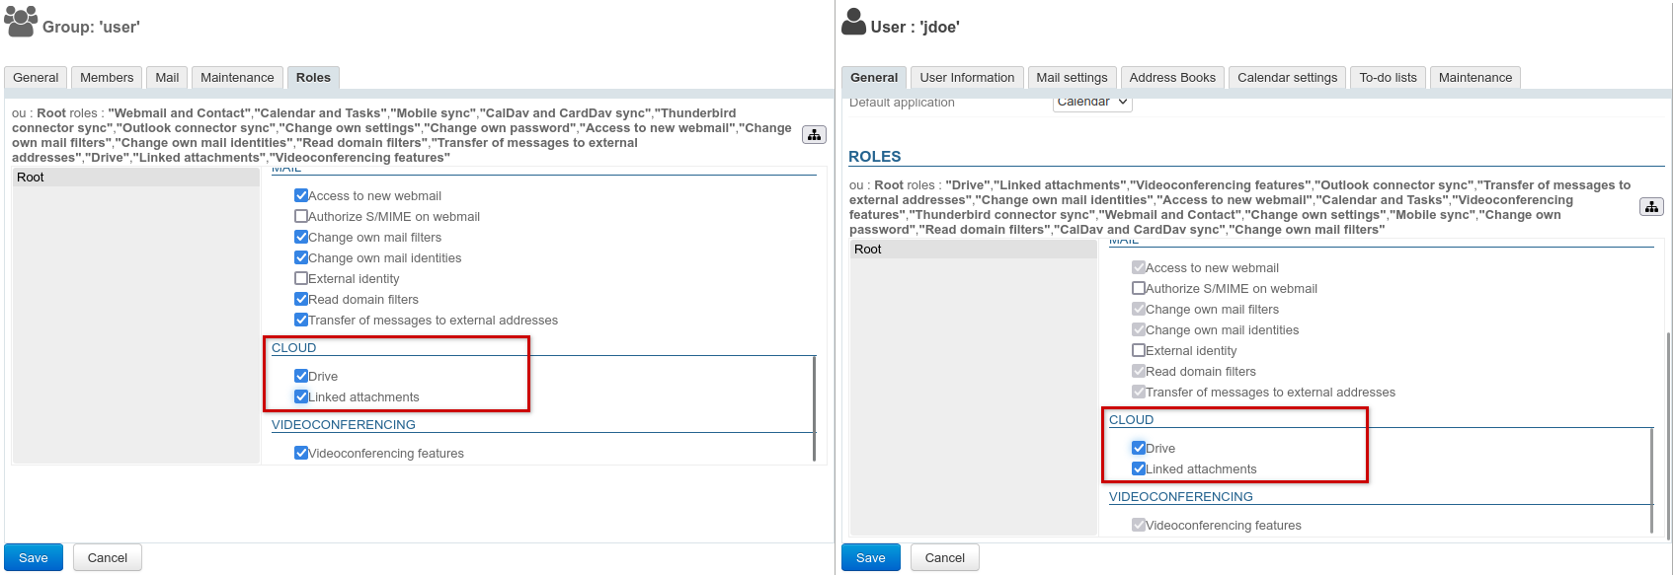The image size is (1673, 575).
Task: Click the user avatar icon beside 'jdoe' title
Action: tap(853, 21)
